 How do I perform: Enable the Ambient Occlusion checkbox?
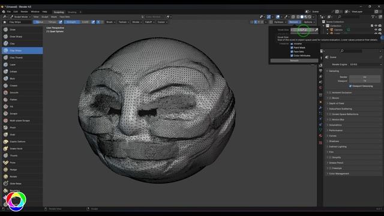coord(330,92)
